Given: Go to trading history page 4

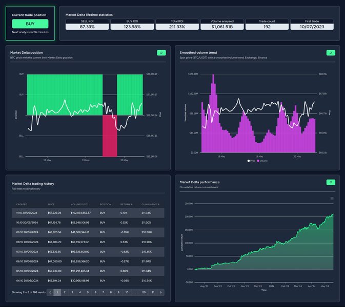Looking at the screenshot, I should coord(80,292).
